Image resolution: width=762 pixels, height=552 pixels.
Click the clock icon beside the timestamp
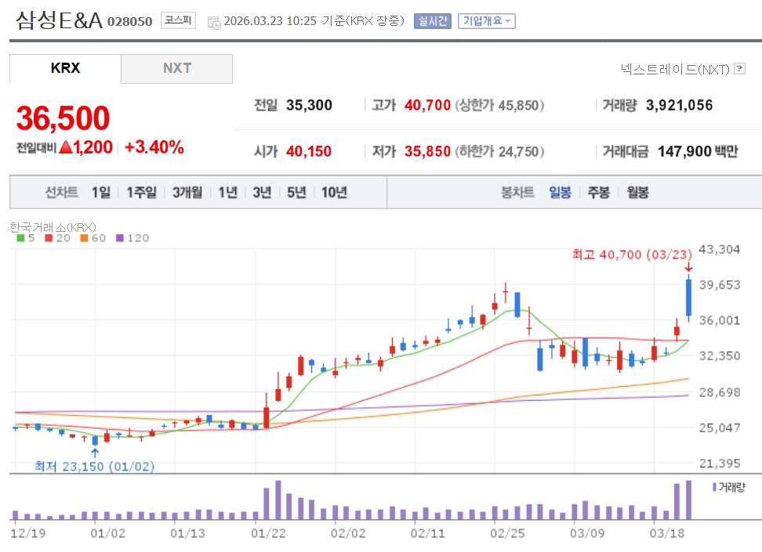[213, 22]
